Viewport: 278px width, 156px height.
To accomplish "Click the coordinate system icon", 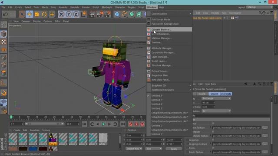I will pyautogui.click(x=83, y=14).
